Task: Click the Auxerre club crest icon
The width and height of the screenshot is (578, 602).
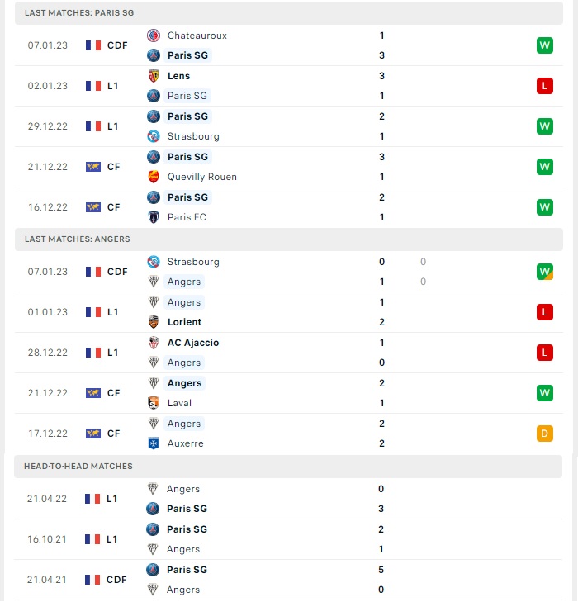Action: (154, 443)
